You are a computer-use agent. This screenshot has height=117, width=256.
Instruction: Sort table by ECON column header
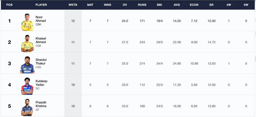pyautogui.click(x=194, y=5)
